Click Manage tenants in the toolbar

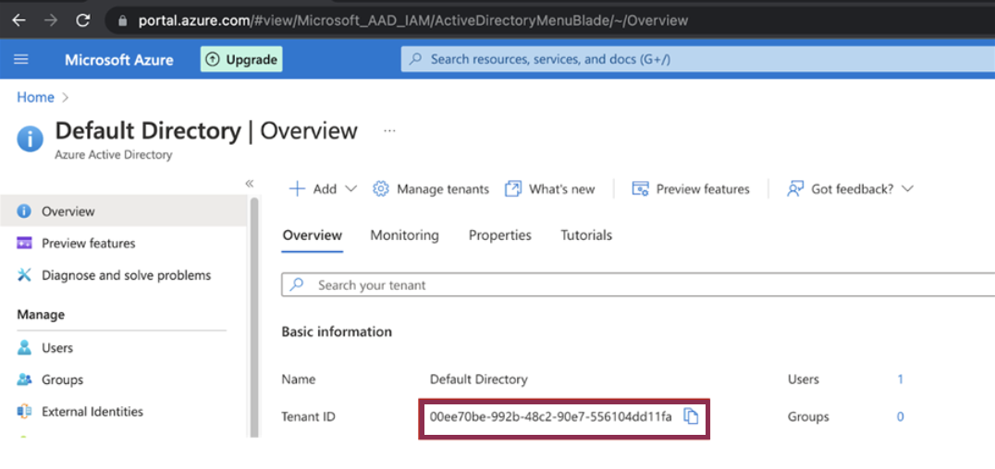431,189
